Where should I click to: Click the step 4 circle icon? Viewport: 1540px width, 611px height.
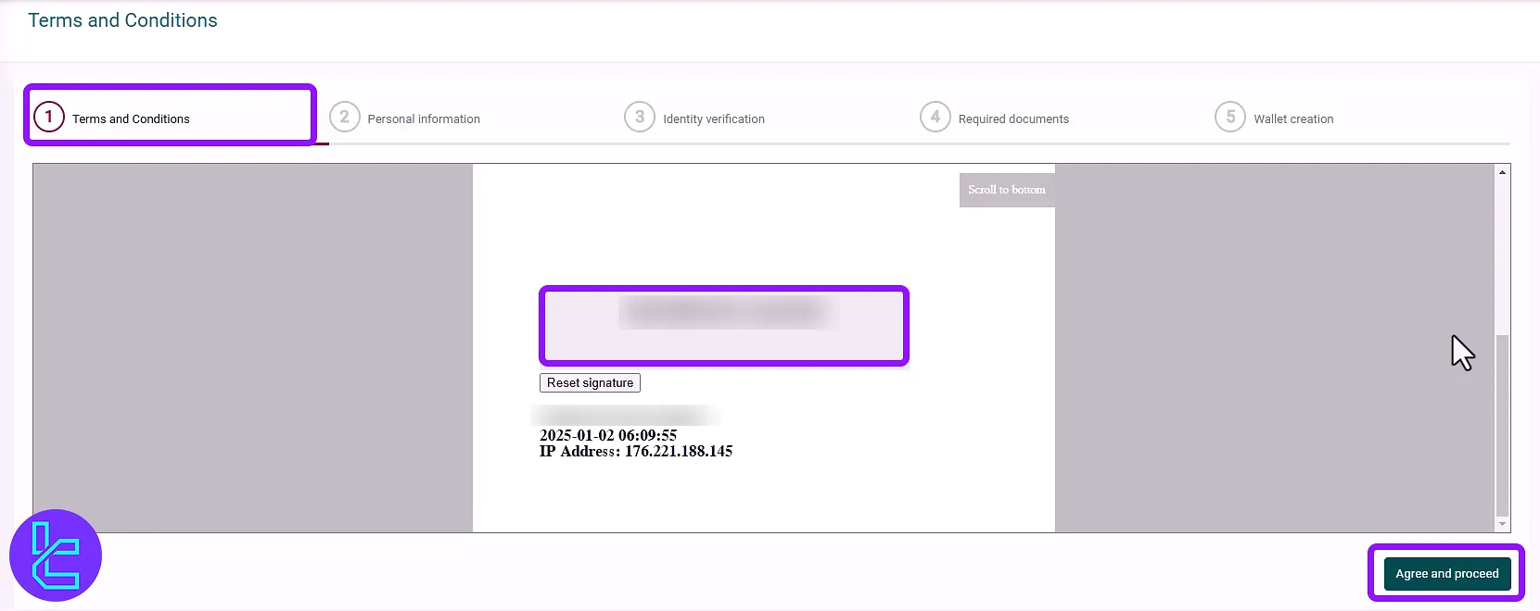point(935,117)
